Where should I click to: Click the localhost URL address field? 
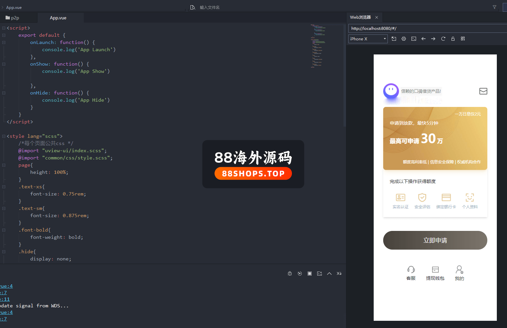tap(427, 29)
